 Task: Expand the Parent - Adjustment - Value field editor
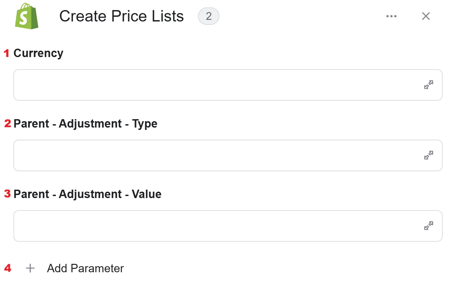[429, 226]
